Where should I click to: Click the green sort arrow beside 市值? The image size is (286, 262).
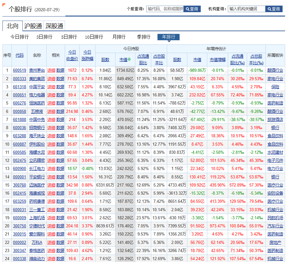pos(129,60)
